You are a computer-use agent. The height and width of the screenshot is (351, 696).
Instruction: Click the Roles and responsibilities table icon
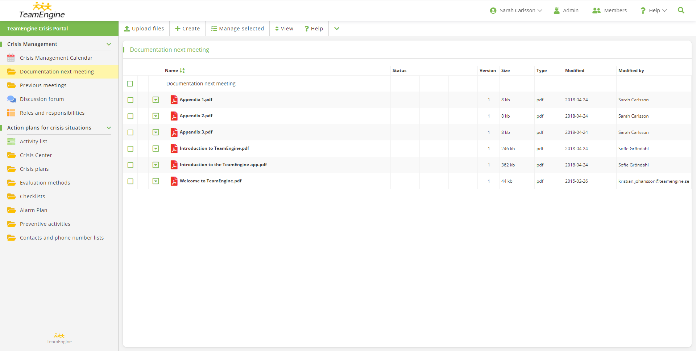[11, 113]
